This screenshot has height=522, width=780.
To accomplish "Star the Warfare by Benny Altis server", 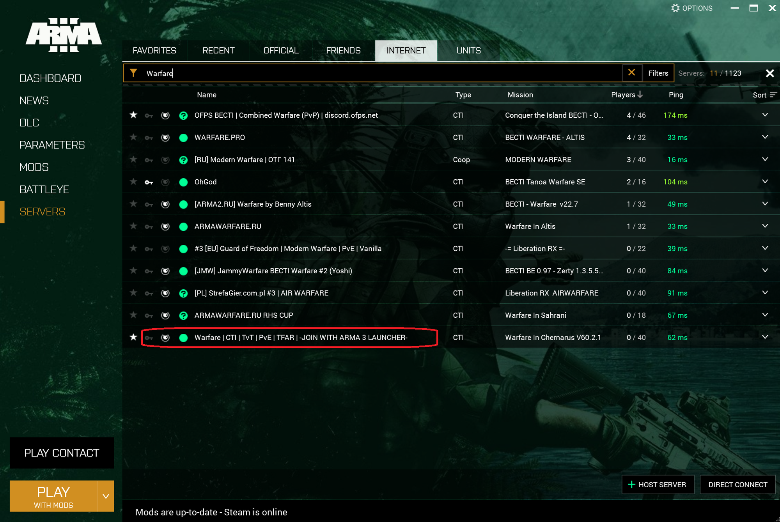I will 133,204.
